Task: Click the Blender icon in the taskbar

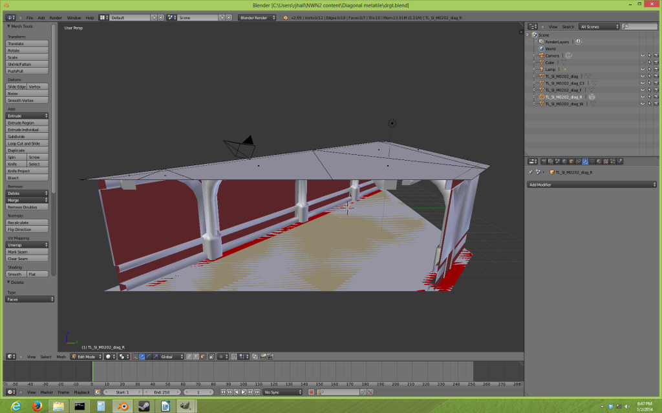Action: [121, 406]
